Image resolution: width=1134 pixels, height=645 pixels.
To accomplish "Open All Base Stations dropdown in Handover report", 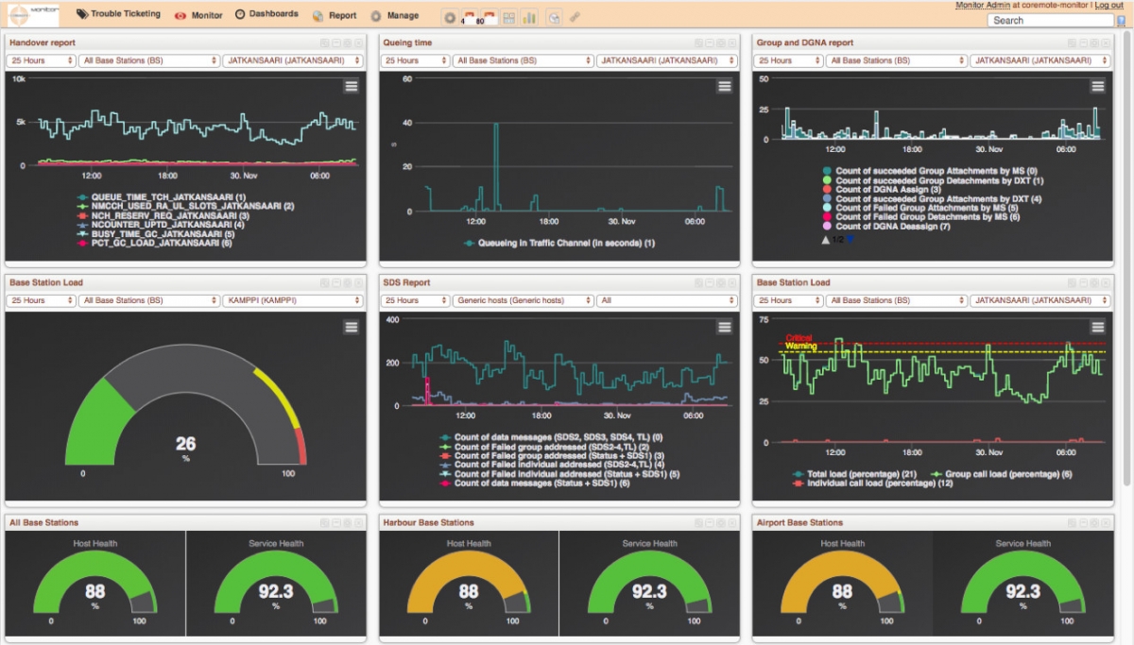I will (149, 60).
